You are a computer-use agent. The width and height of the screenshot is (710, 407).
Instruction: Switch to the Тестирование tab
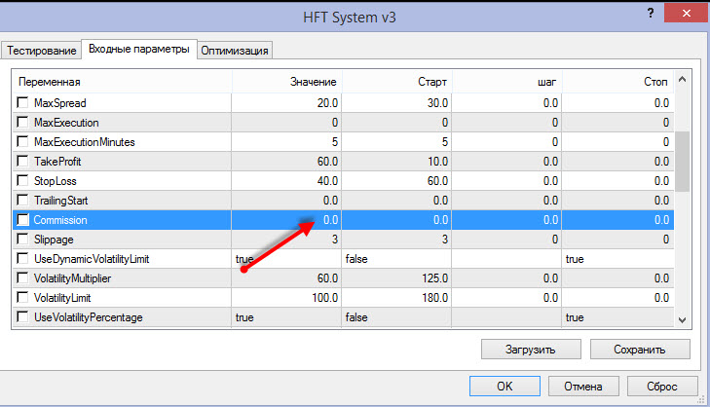click(x=42, y=50)
